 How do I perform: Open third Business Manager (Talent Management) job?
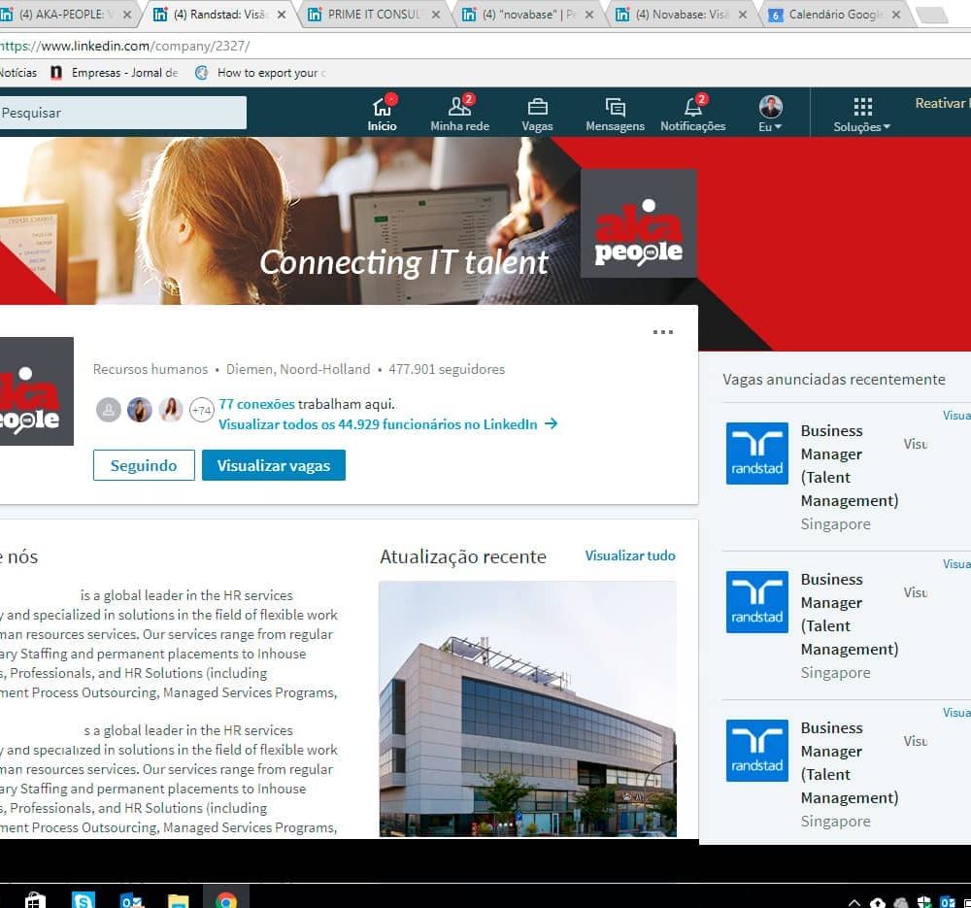coord(849,763)
